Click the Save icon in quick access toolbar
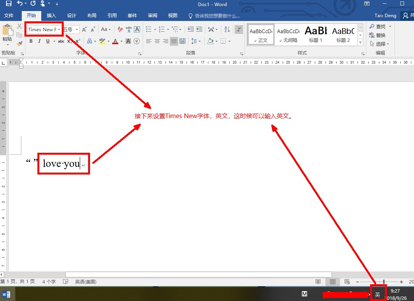The image size is (414, 301). (x=9, y=3)
